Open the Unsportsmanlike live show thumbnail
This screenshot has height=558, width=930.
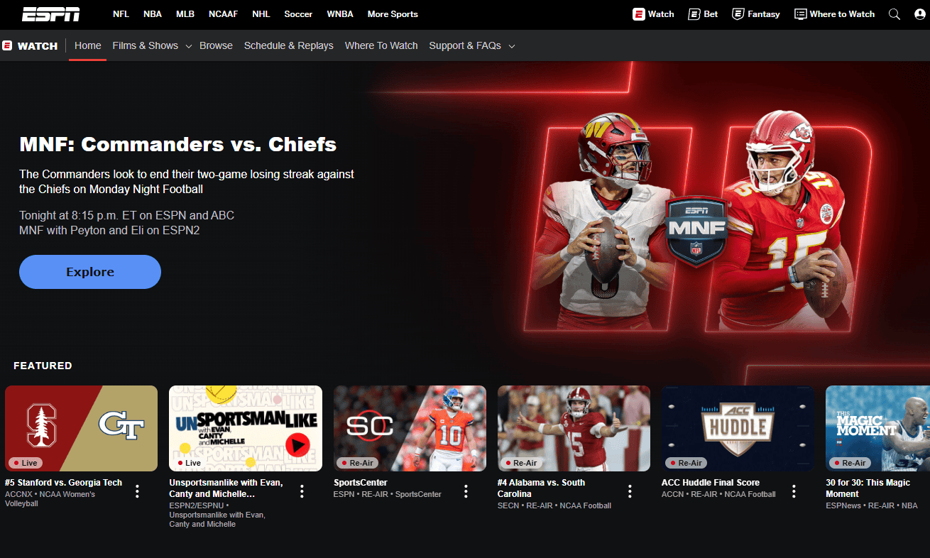pyautogui.click(x=246, y=428)
